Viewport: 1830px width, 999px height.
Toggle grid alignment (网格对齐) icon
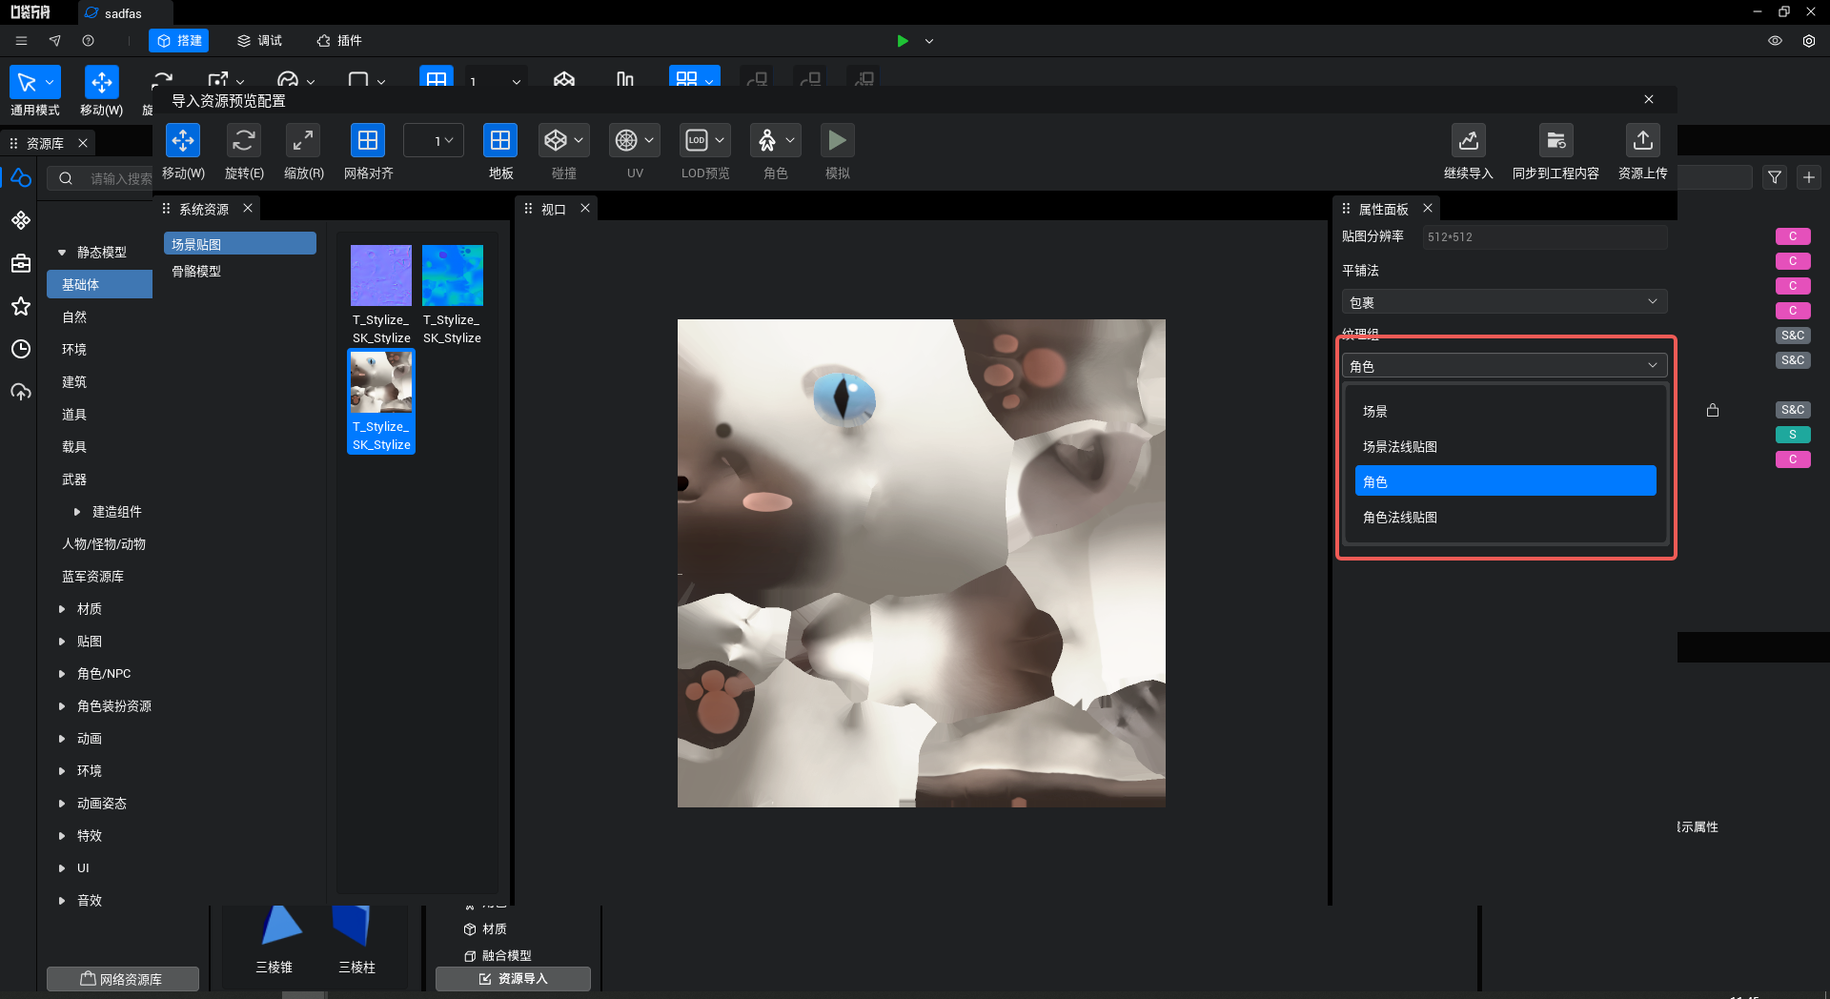click(x=368, y=141)
